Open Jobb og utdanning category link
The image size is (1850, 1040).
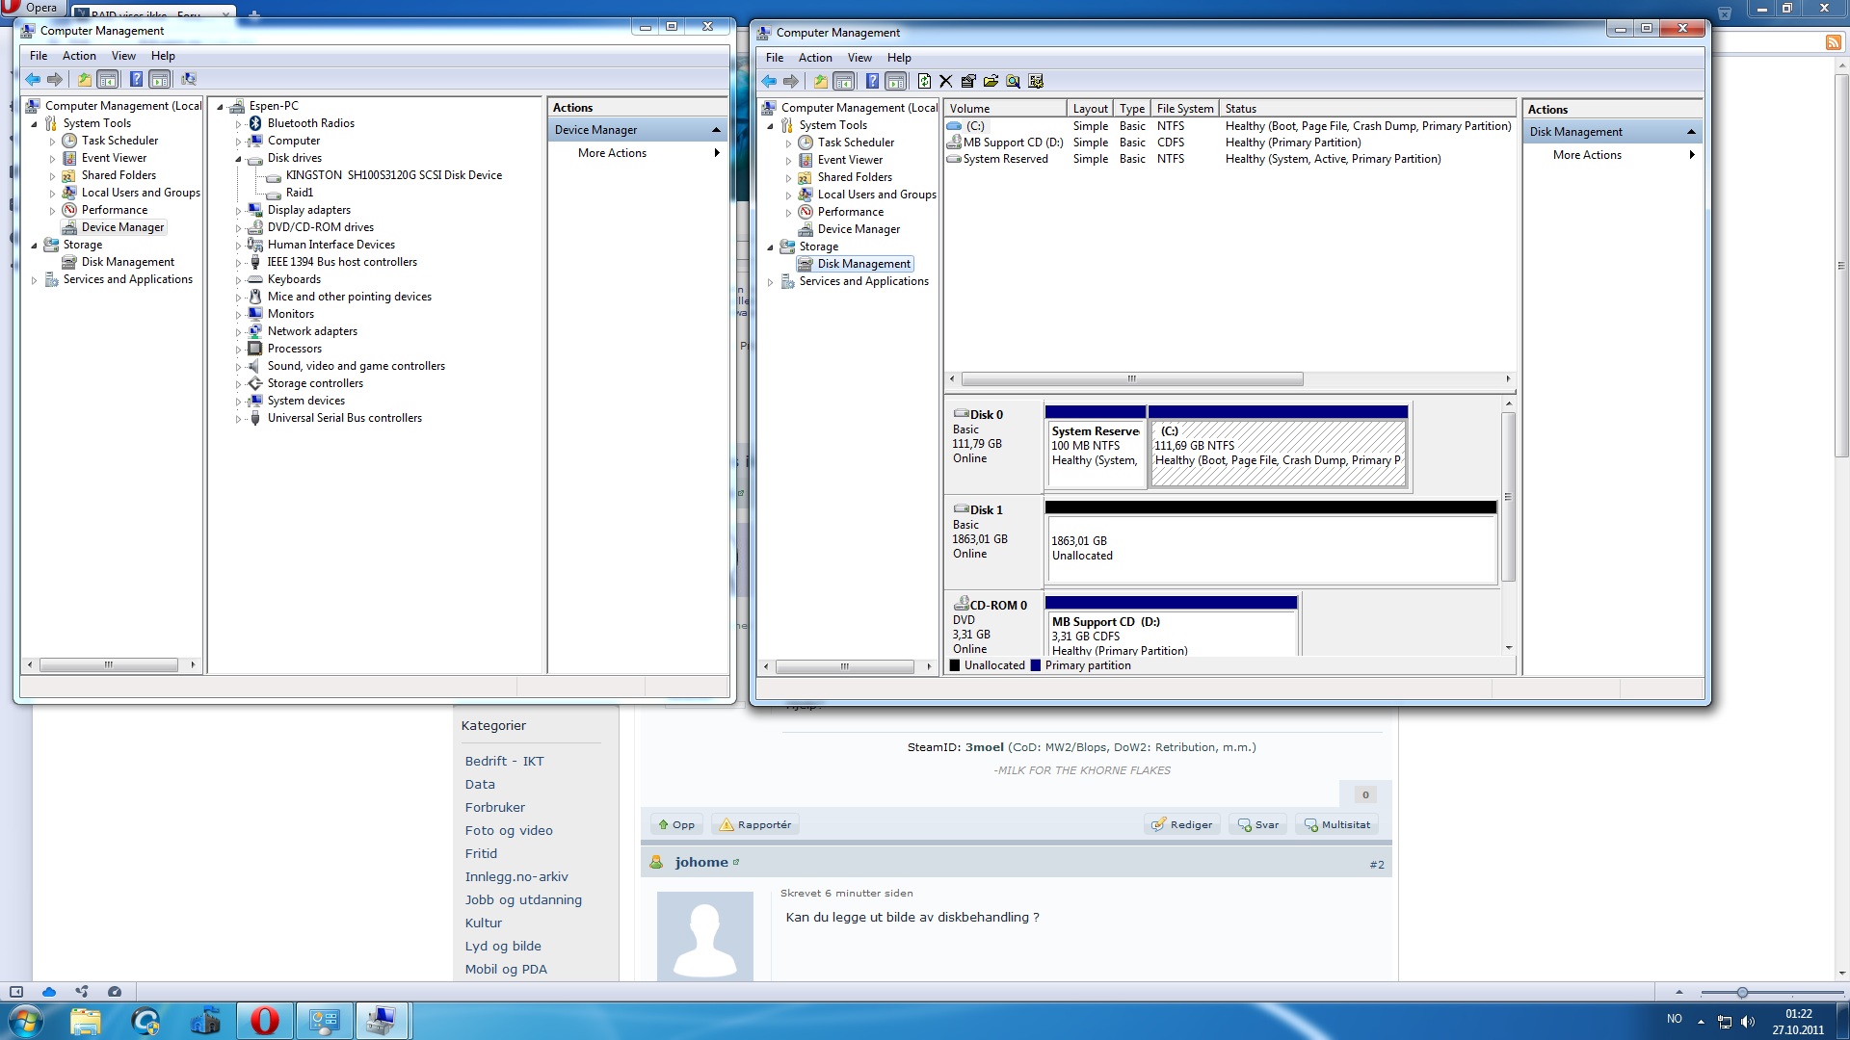coord(523,900)
